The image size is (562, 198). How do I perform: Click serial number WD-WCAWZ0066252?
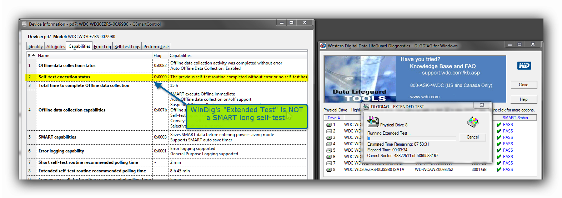(x=434, y=170)
